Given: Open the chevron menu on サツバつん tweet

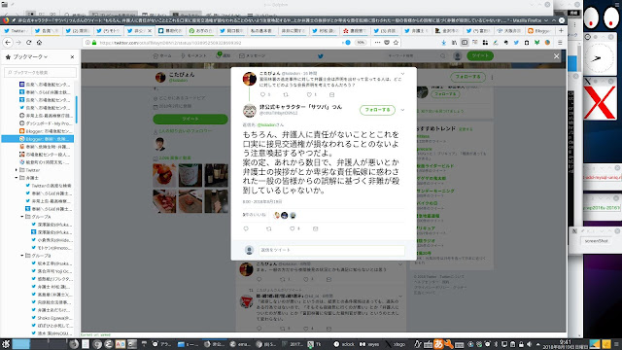Looking at the screenshot, I should click(402, 110).
